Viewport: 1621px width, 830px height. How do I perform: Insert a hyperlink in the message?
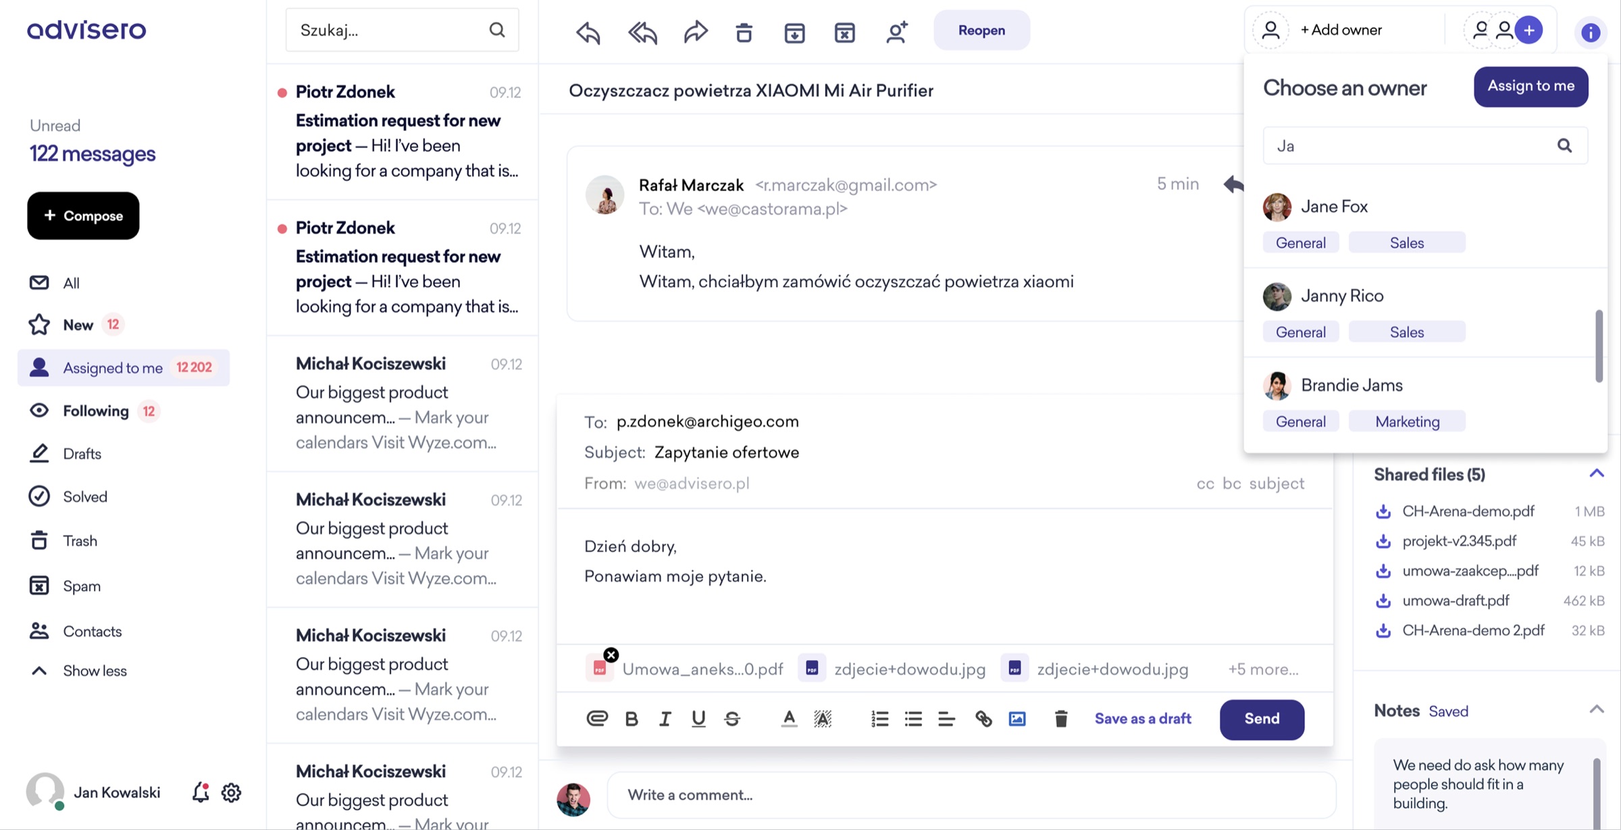point(983,719)
